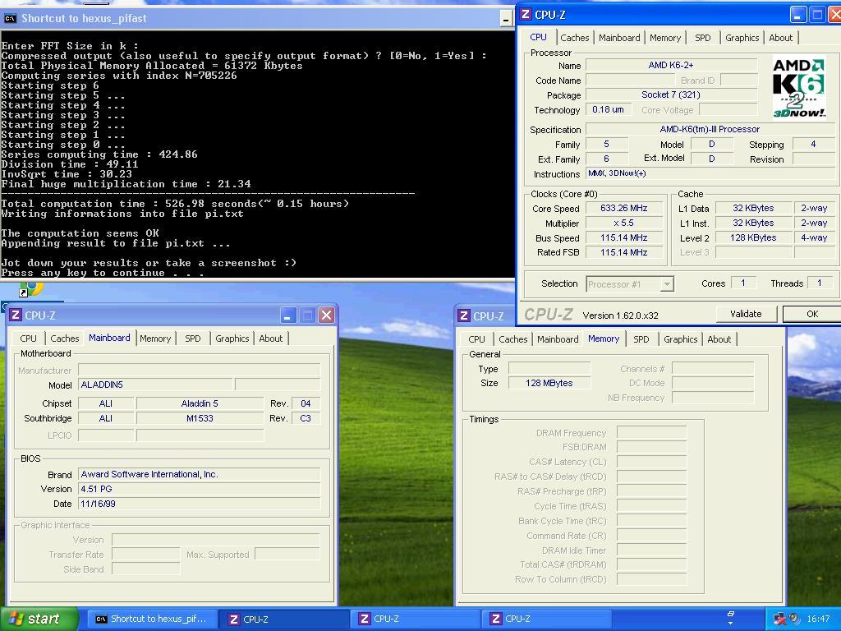The width and height of the screenshot is (841, 631).
Task: Open Mainboard tab in Memory CPU-Z window
Action: point(558,339)
